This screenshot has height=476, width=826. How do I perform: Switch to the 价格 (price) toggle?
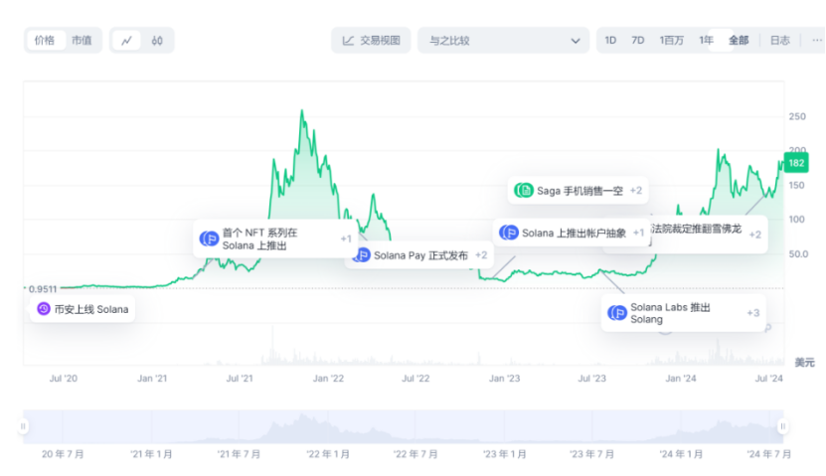coord(45,40)
